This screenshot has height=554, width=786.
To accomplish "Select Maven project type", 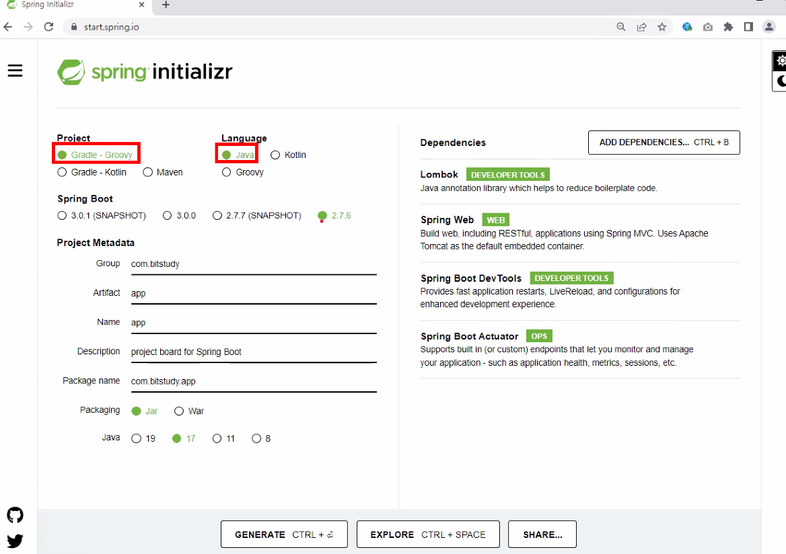I will click(163, 172).
